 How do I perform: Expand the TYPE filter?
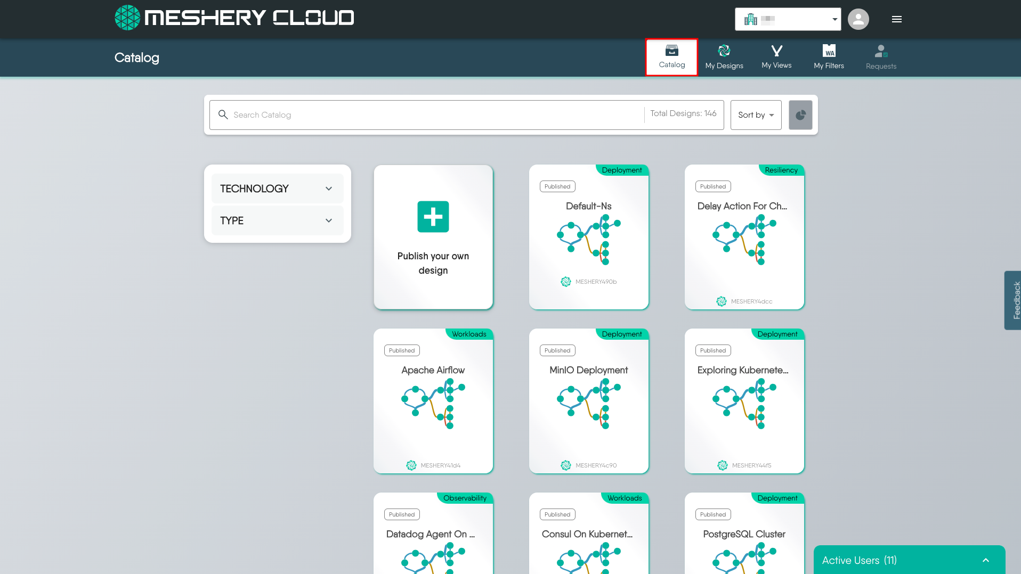click(x=277, y=220)
